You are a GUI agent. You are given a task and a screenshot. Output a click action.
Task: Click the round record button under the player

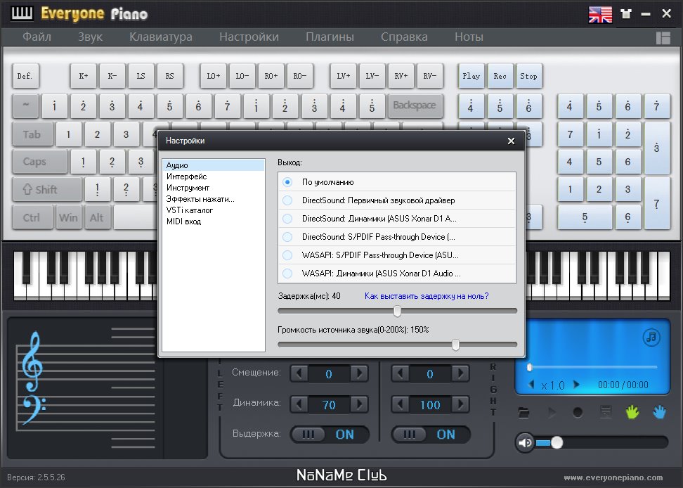(x=578, y=412)
